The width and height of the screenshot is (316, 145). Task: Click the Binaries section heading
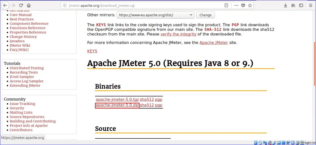pos(108,86)
